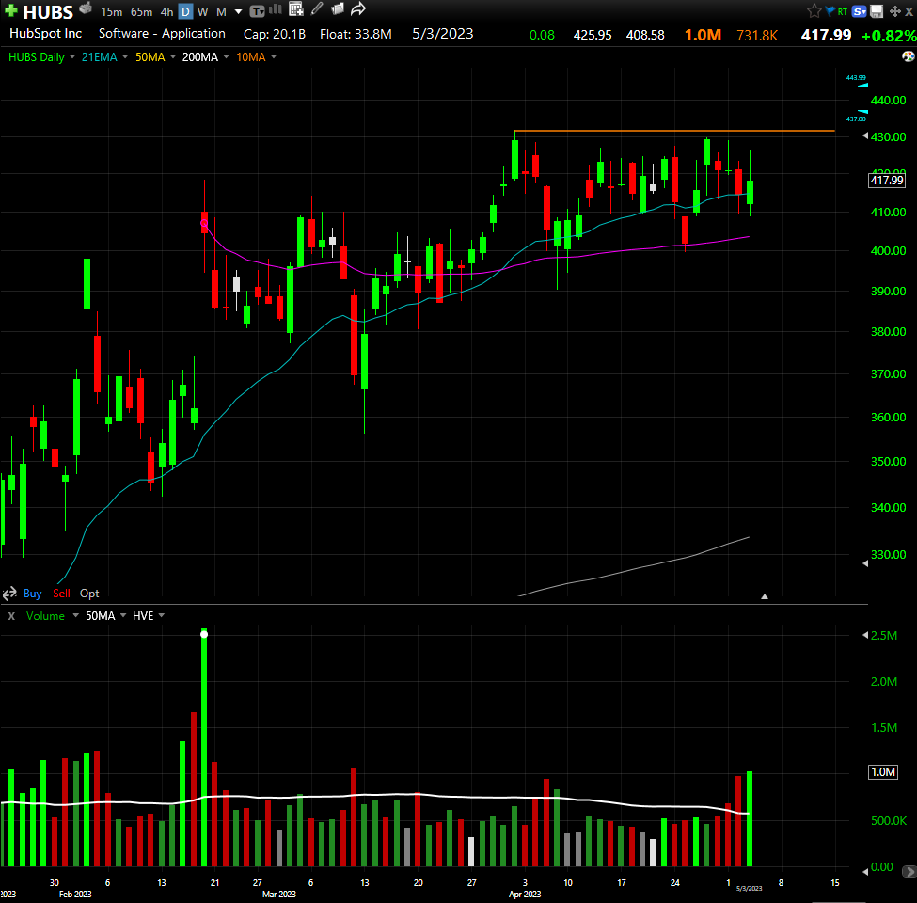Click the up triangle above volume panel
This screenshot has height=903, width=917.
click(765, 596)
